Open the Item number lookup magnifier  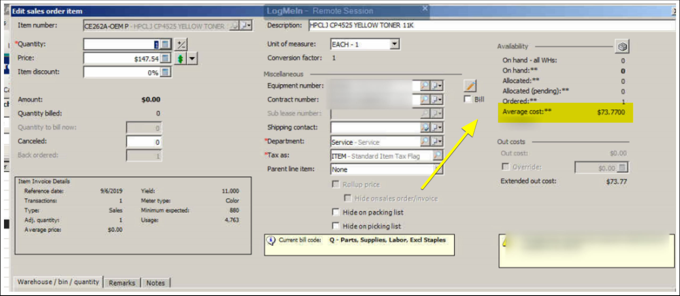[x=234, y=26]
